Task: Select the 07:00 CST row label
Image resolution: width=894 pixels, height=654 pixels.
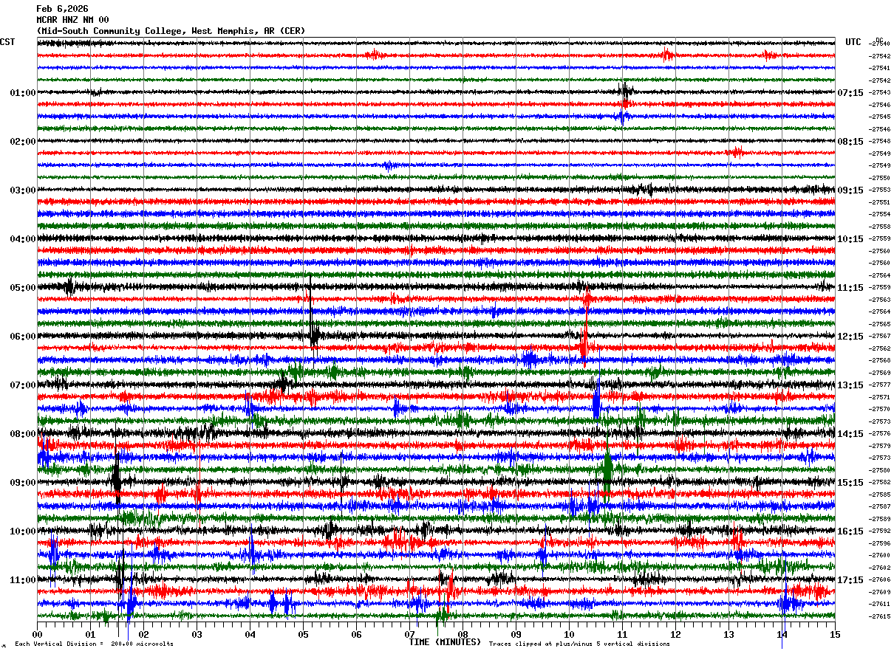Action: [23, 385]
